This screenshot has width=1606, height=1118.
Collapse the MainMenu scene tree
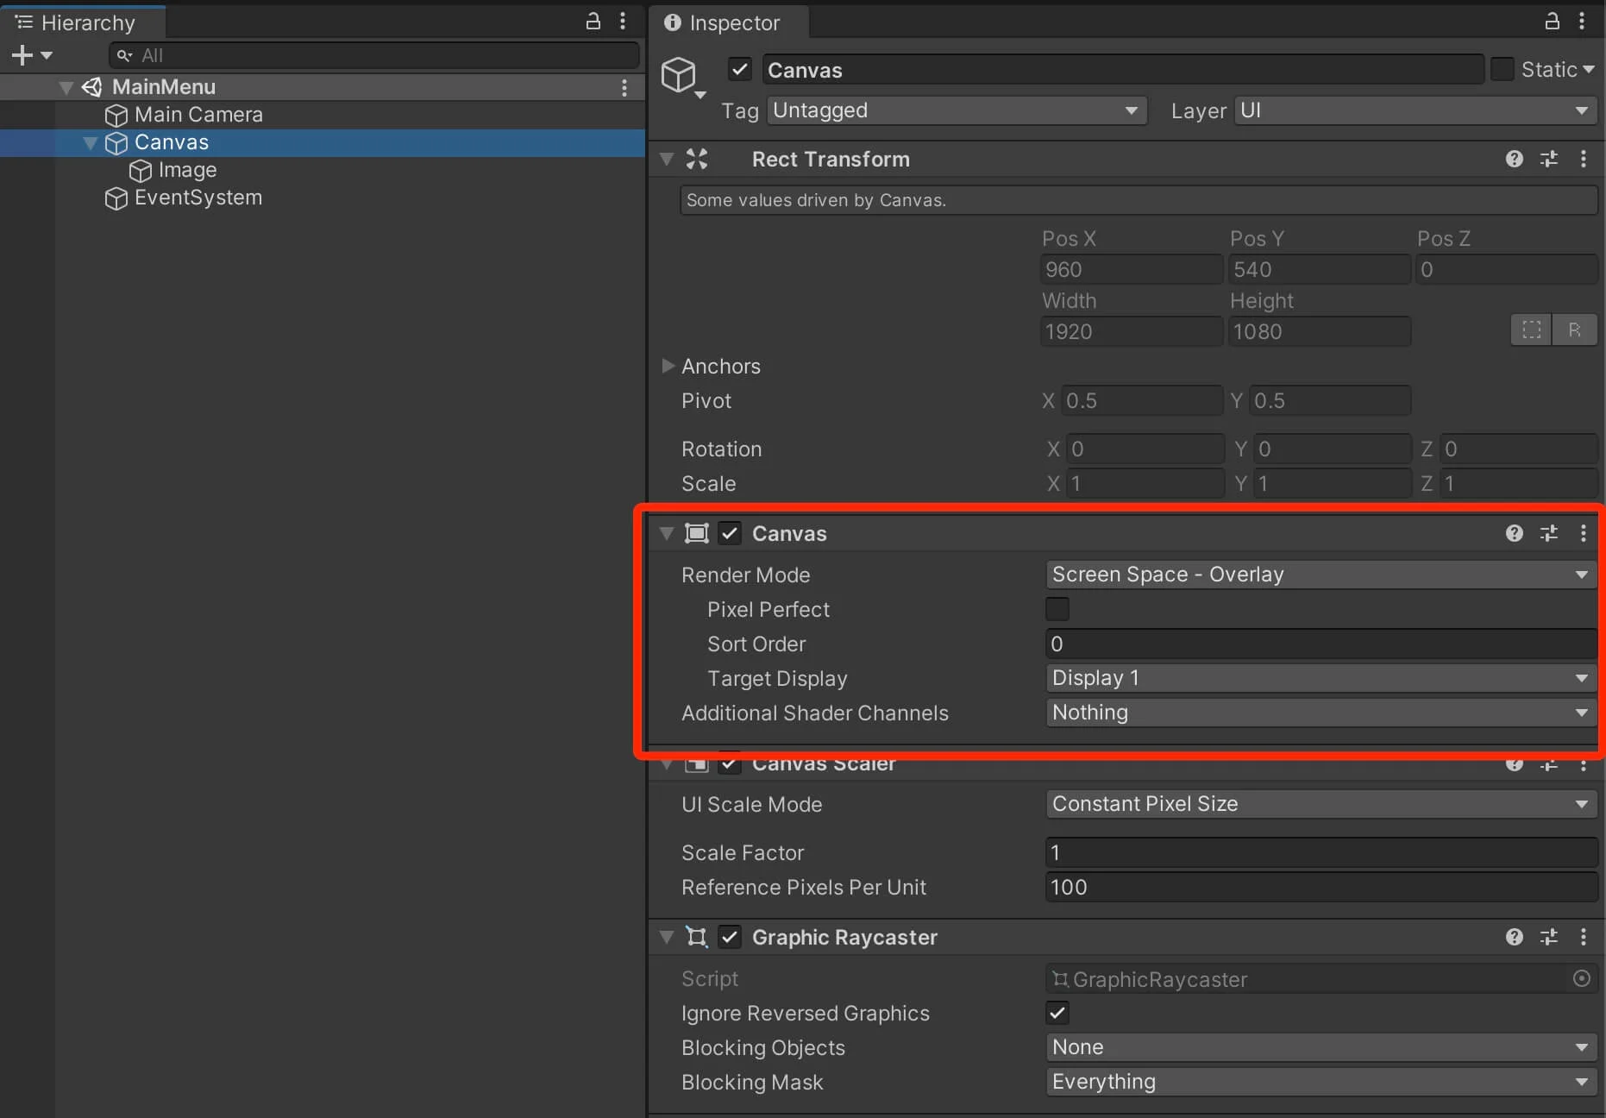tap(66, 87)
